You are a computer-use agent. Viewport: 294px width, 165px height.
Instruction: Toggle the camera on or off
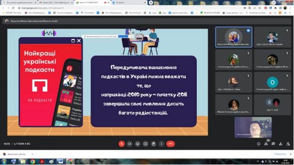[130, 144]
